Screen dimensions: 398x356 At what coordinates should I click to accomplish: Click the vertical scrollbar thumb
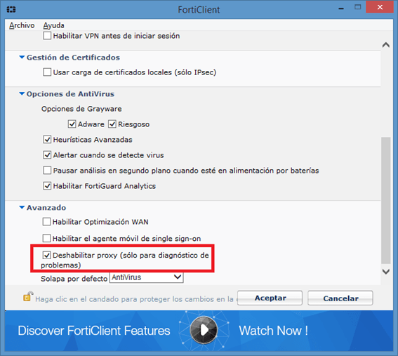click(386, 201)
